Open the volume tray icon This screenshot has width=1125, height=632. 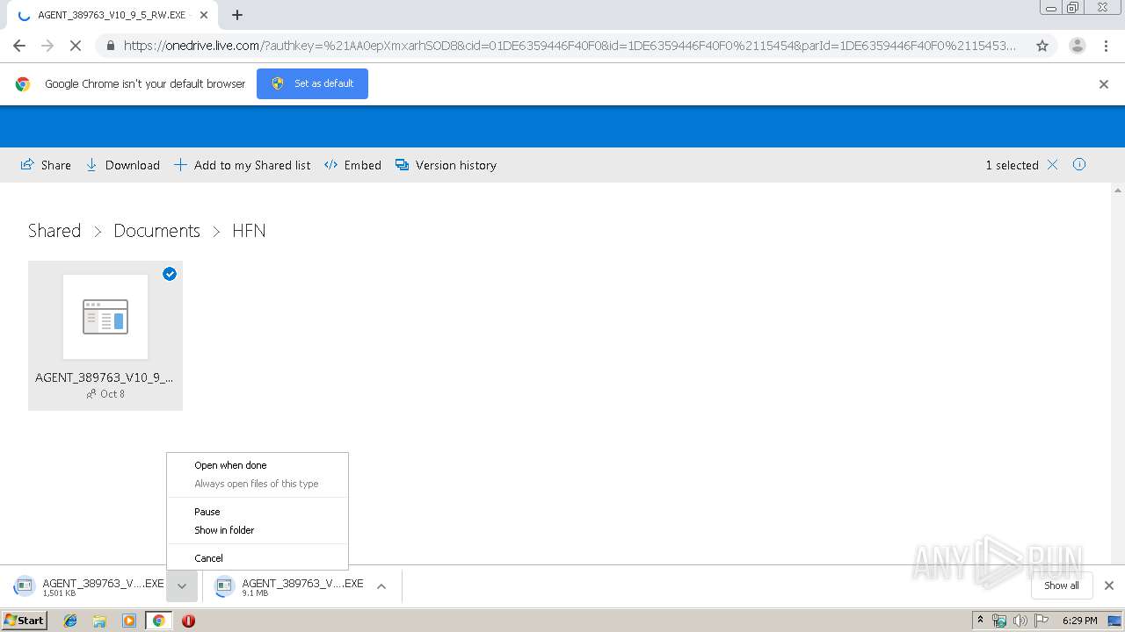(x=1020, y=621)
